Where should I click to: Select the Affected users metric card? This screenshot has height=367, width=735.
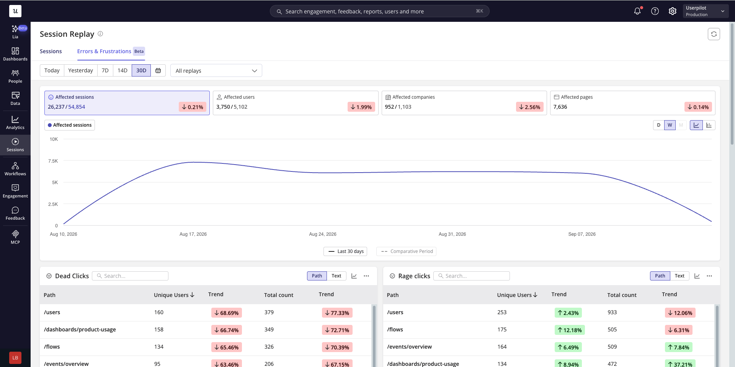click(296, 103)
